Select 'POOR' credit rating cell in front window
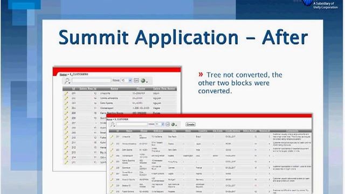Viewport: 345px width, 194px height. pyautogui.click(x=229, y=144)
